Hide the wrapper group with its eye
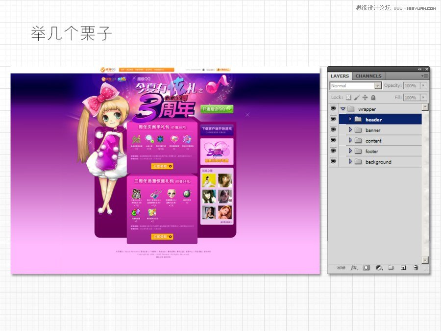 coord(333,109)
